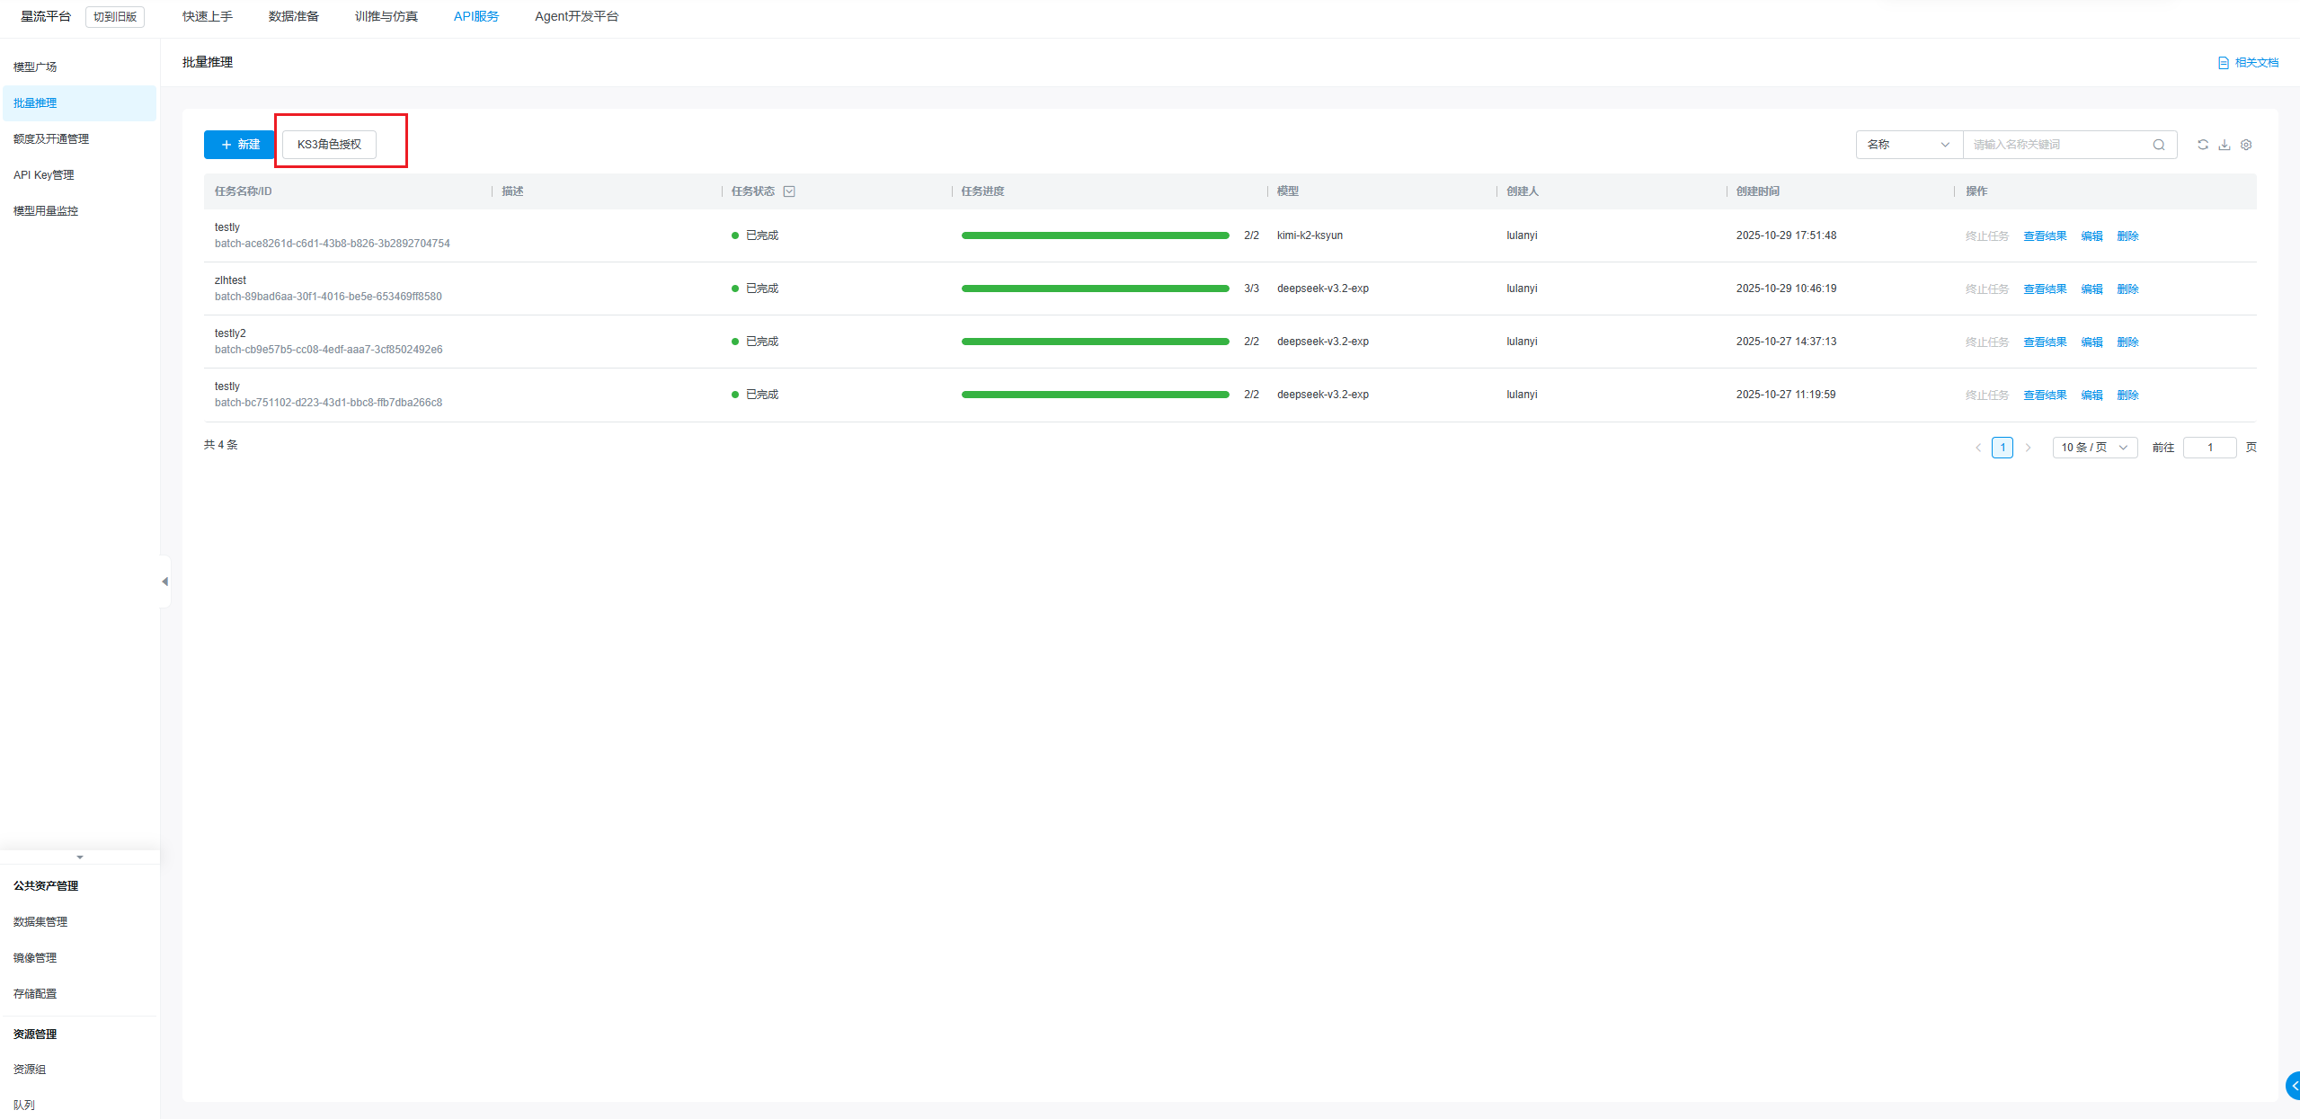
Task: Click the search magnifier icon
Action: click(2159, 145)
